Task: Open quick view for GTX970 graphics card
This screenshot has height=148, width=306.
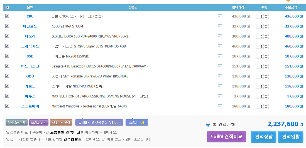Action: click(219, 46)
